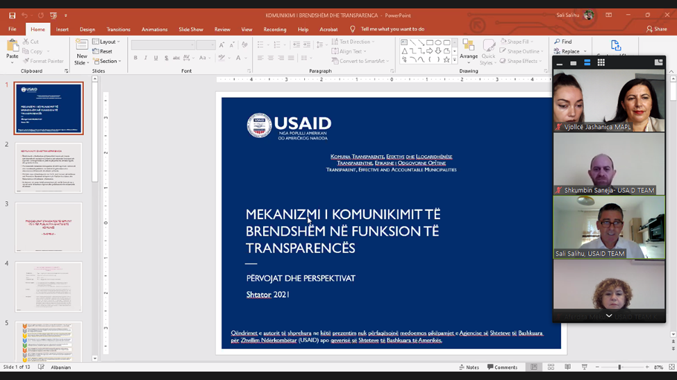
Task: Start the Slide Show from the status bar
Action: pos(585,367)
